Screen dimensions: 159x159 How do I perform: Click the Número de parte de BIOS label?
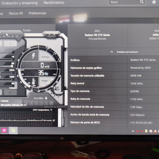85,122
